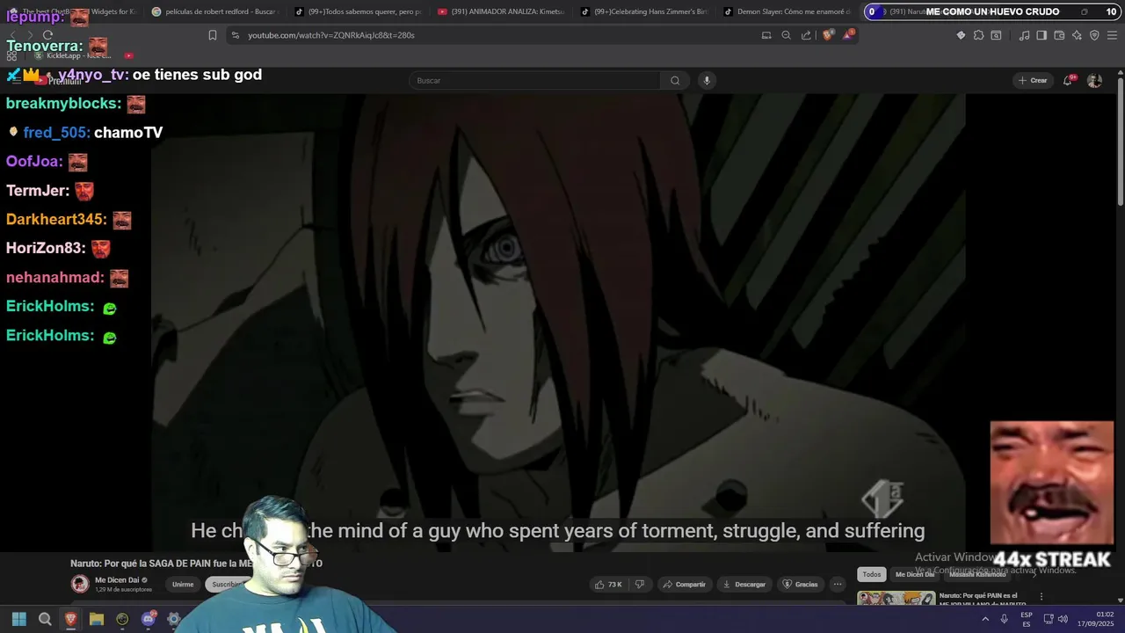Click the share page icon in address bar

point(806,35)
